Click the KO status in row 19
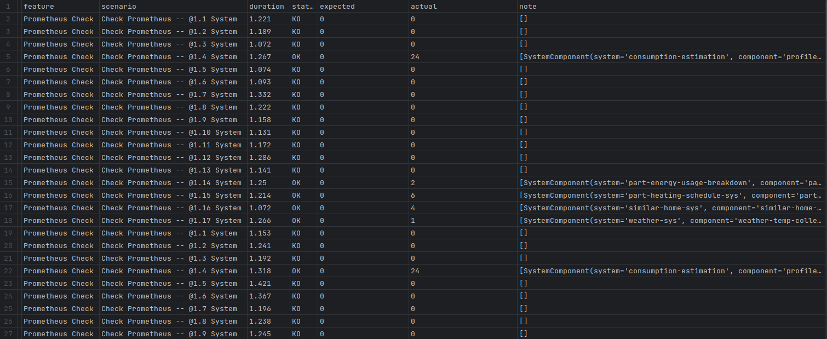The height and width of the screenshot is (339, 827). [x=296, y=233]
